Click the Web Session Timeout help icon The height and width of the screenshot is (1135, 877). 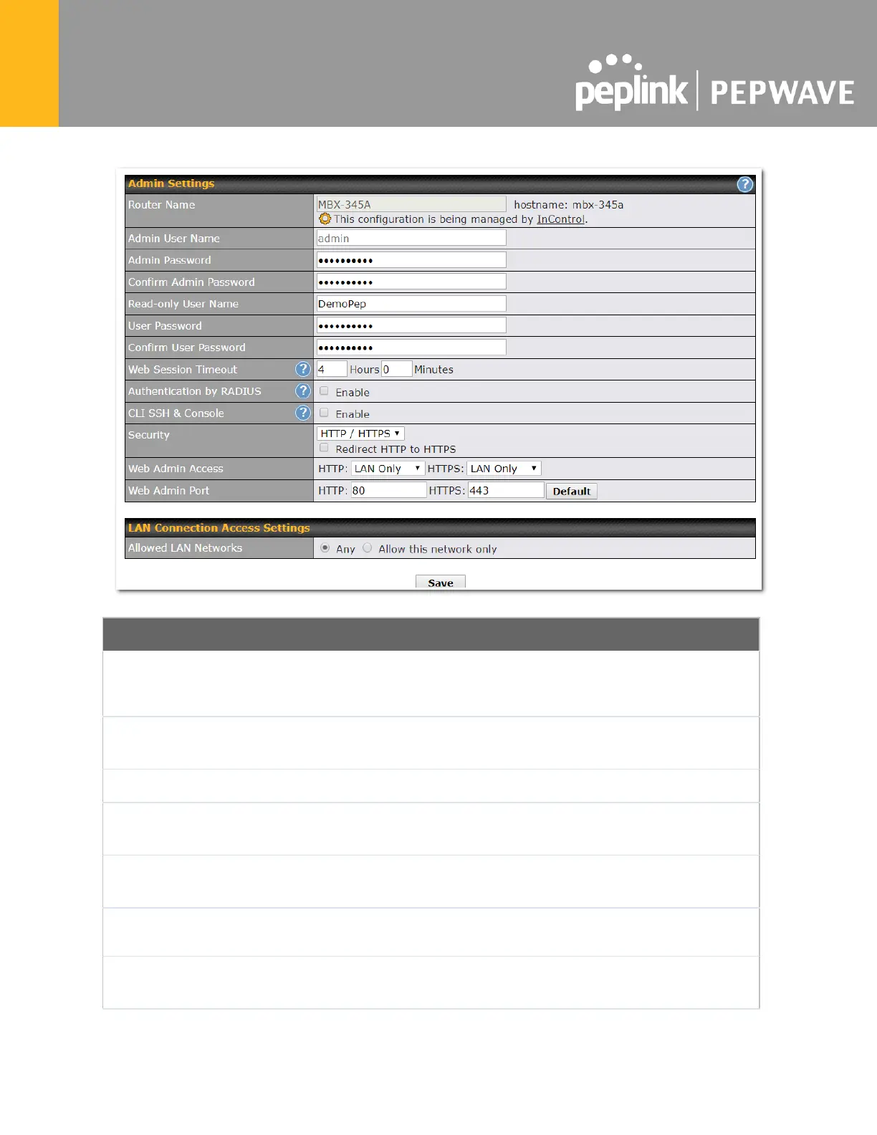tap(303, 369)
